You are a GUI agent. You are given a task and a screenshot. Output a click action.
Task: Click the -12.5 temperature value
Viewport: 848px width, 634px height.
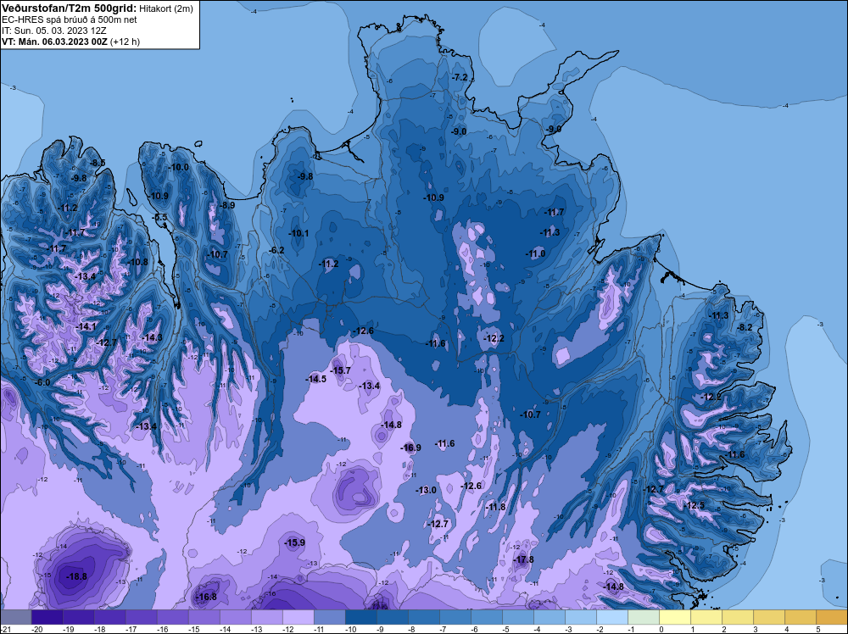click(695, 505)
